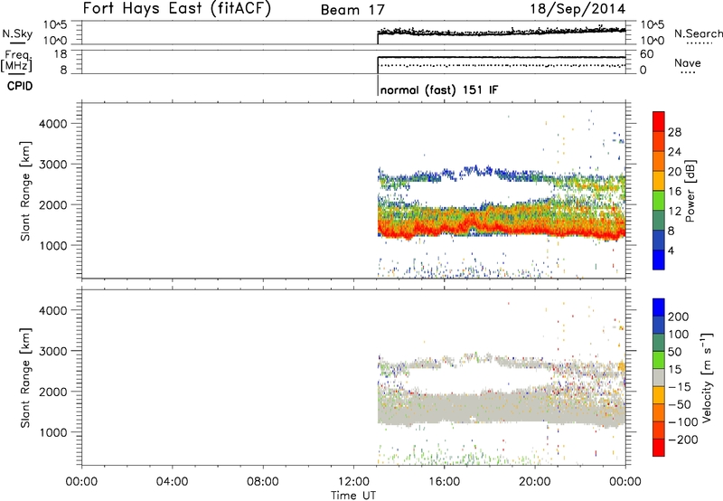Click "4000" on the power panel range axis
The height and width of the screenshot is (501, 723).
[53, 124]
